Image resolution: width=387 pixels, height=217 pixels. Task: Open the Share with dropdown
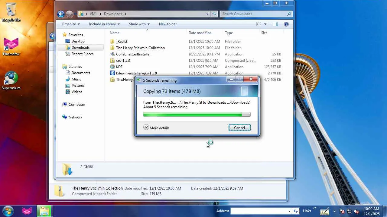click(139, 24)
